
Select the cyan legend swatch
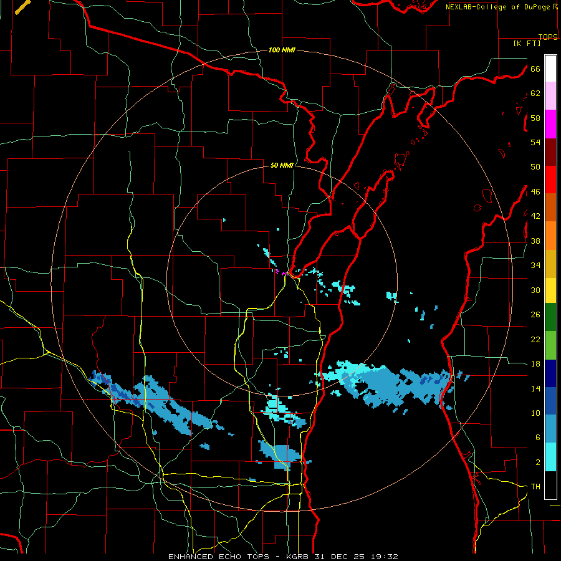click(550, 457)
